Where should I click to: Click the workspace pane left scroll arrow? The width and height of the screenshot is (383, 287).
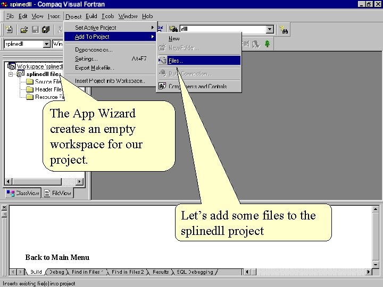pos(9,181)
